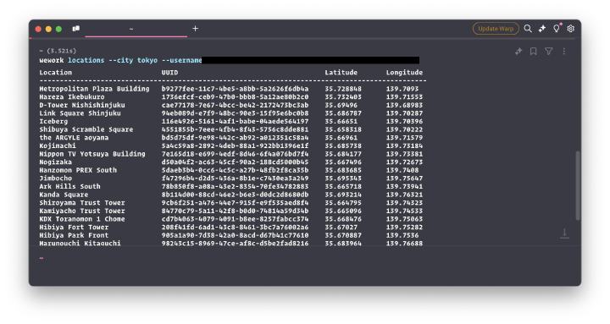Screen dimensions: 610x324
Task: Select the home directory tab
Action: [x=136, y=29]
